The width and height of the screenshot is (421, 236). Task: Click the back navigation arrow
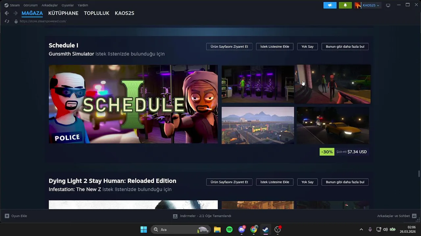(7, 13)
